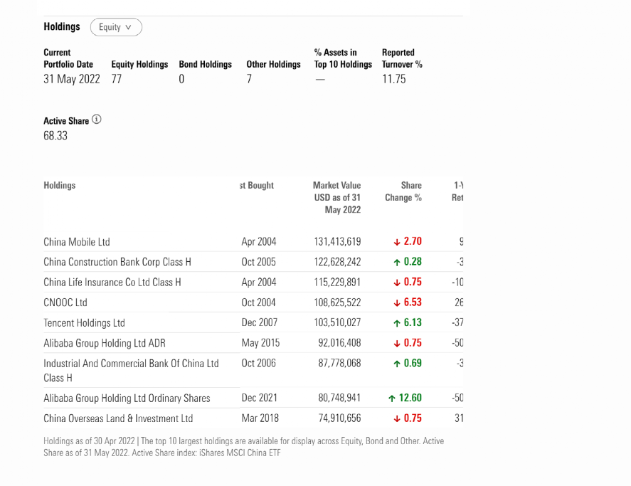Sort by Share Change % column header

(x=403, y=191)
